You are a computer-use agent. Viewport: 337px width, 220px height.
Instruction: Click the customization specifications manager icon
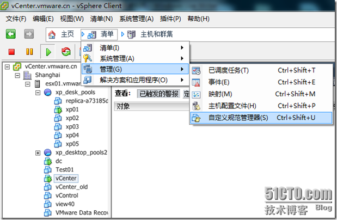196,118
